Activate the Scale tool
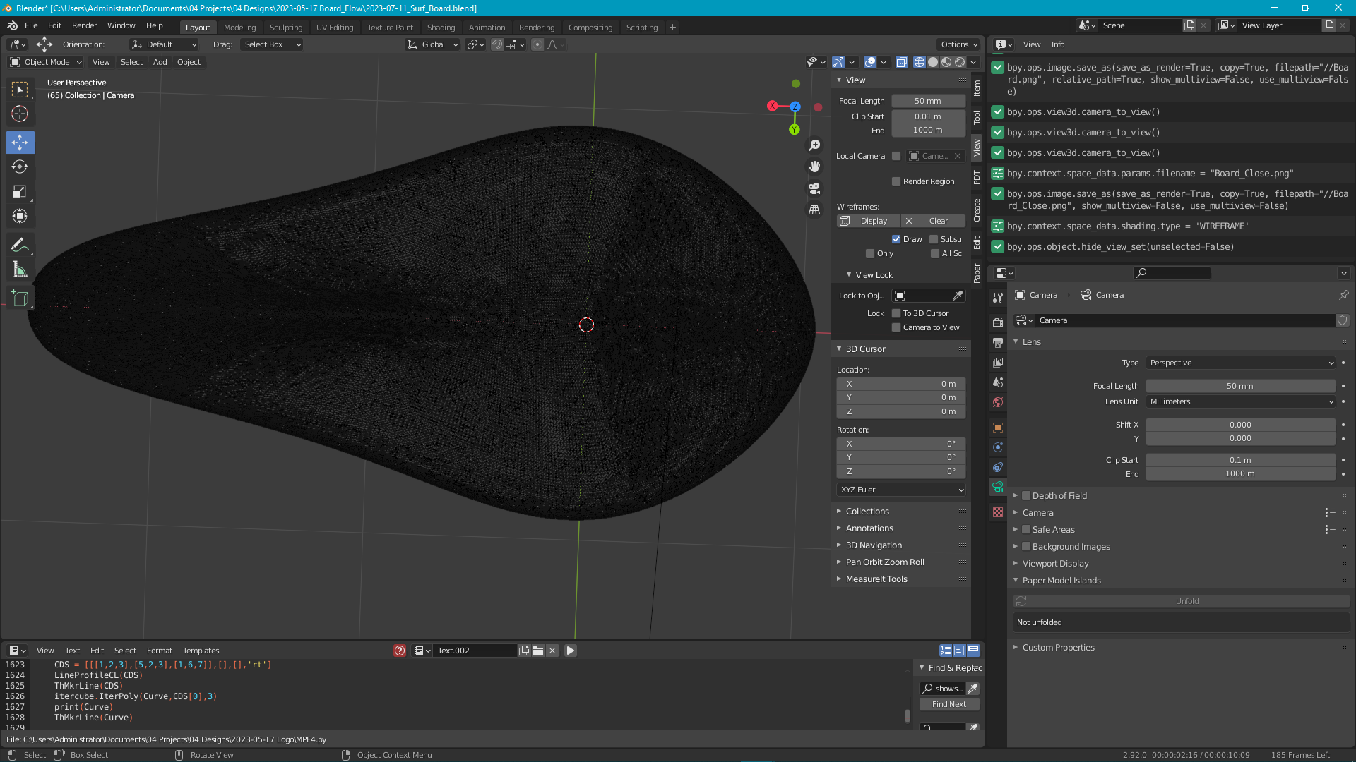This screenshot has height=762, width=1356. click(x=20, y=191)
